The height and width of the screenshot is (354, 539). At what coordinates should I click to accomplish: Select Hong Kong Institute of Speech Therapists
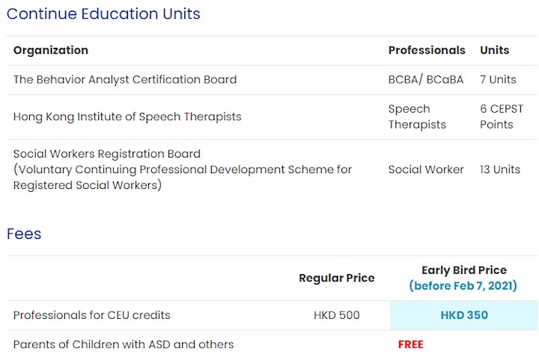(127, 117)
